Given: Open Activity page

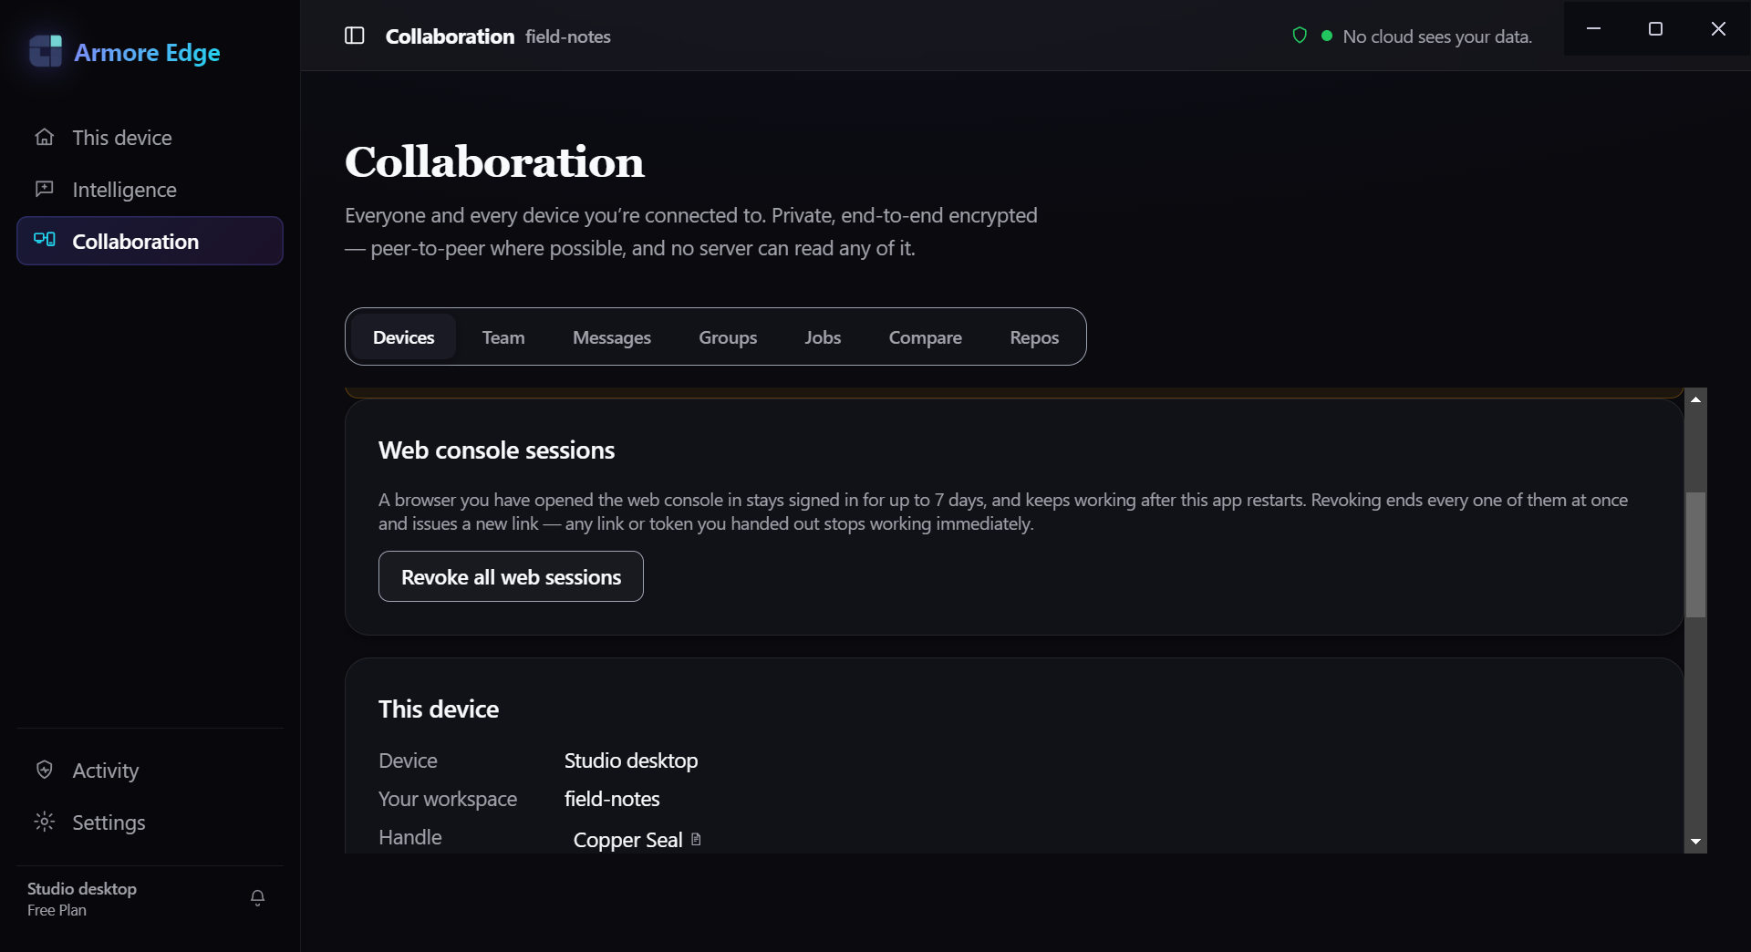Looking at the screenshot, I should pos(150,771).
